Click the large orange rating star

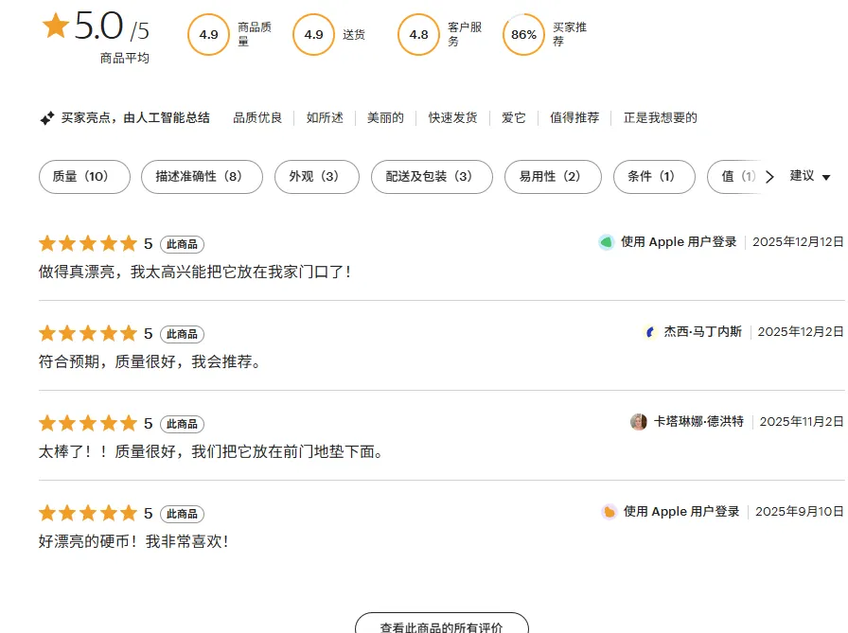(55, 26)
